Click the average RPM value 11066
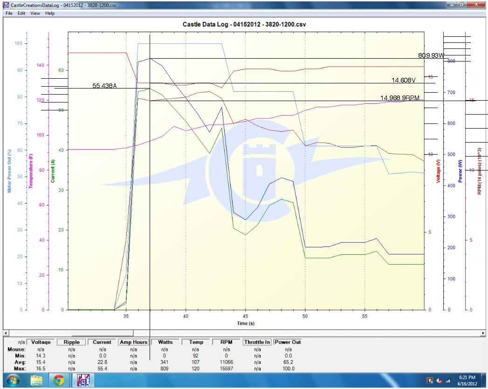This screenshot has width=488, height=389. (226, 362)
